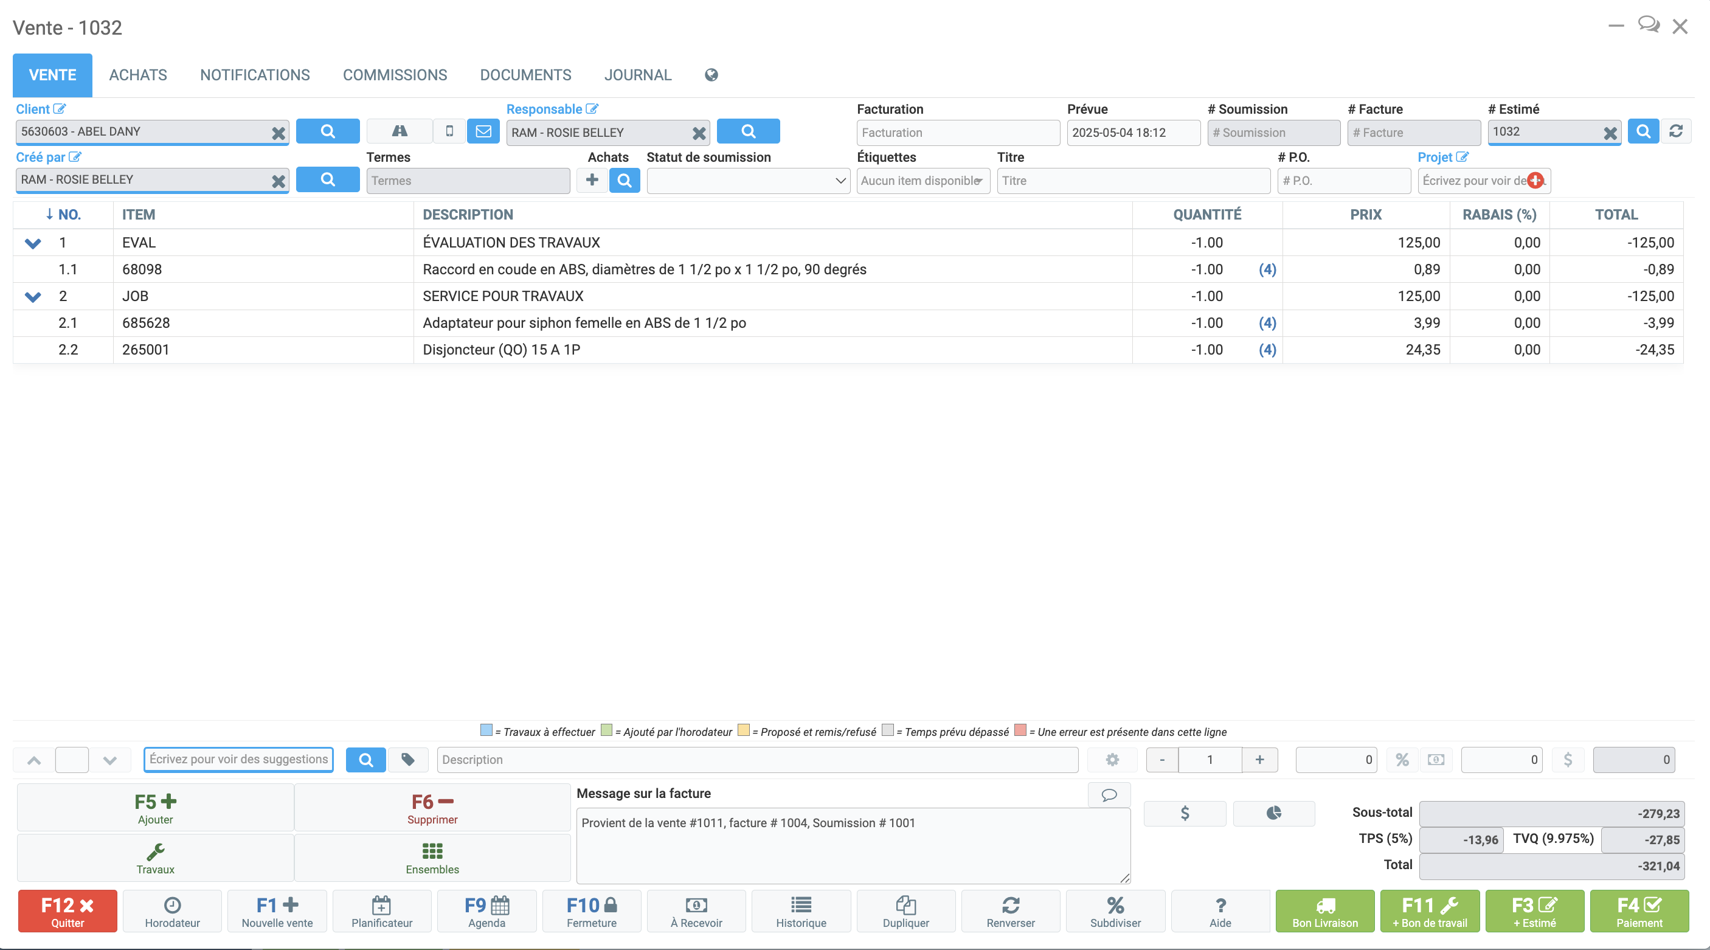
Task: Increase quantity with the plus stepper
Action: coord(1259,760)
